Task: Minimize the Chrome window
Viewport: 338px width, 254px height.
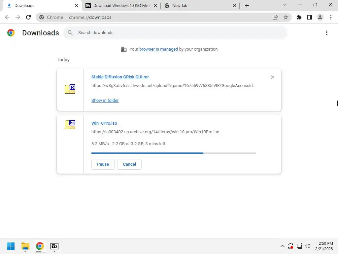Action: click(300, 5)
